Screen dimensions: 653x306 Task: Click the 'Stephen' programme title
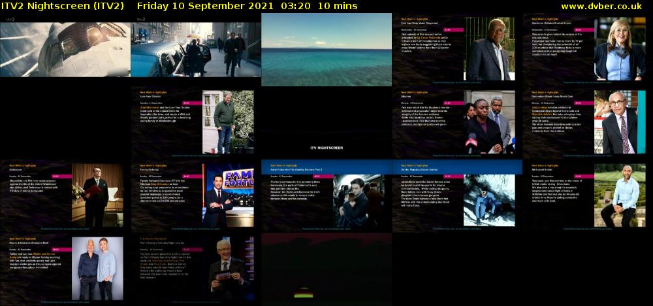tap(406, 97)
